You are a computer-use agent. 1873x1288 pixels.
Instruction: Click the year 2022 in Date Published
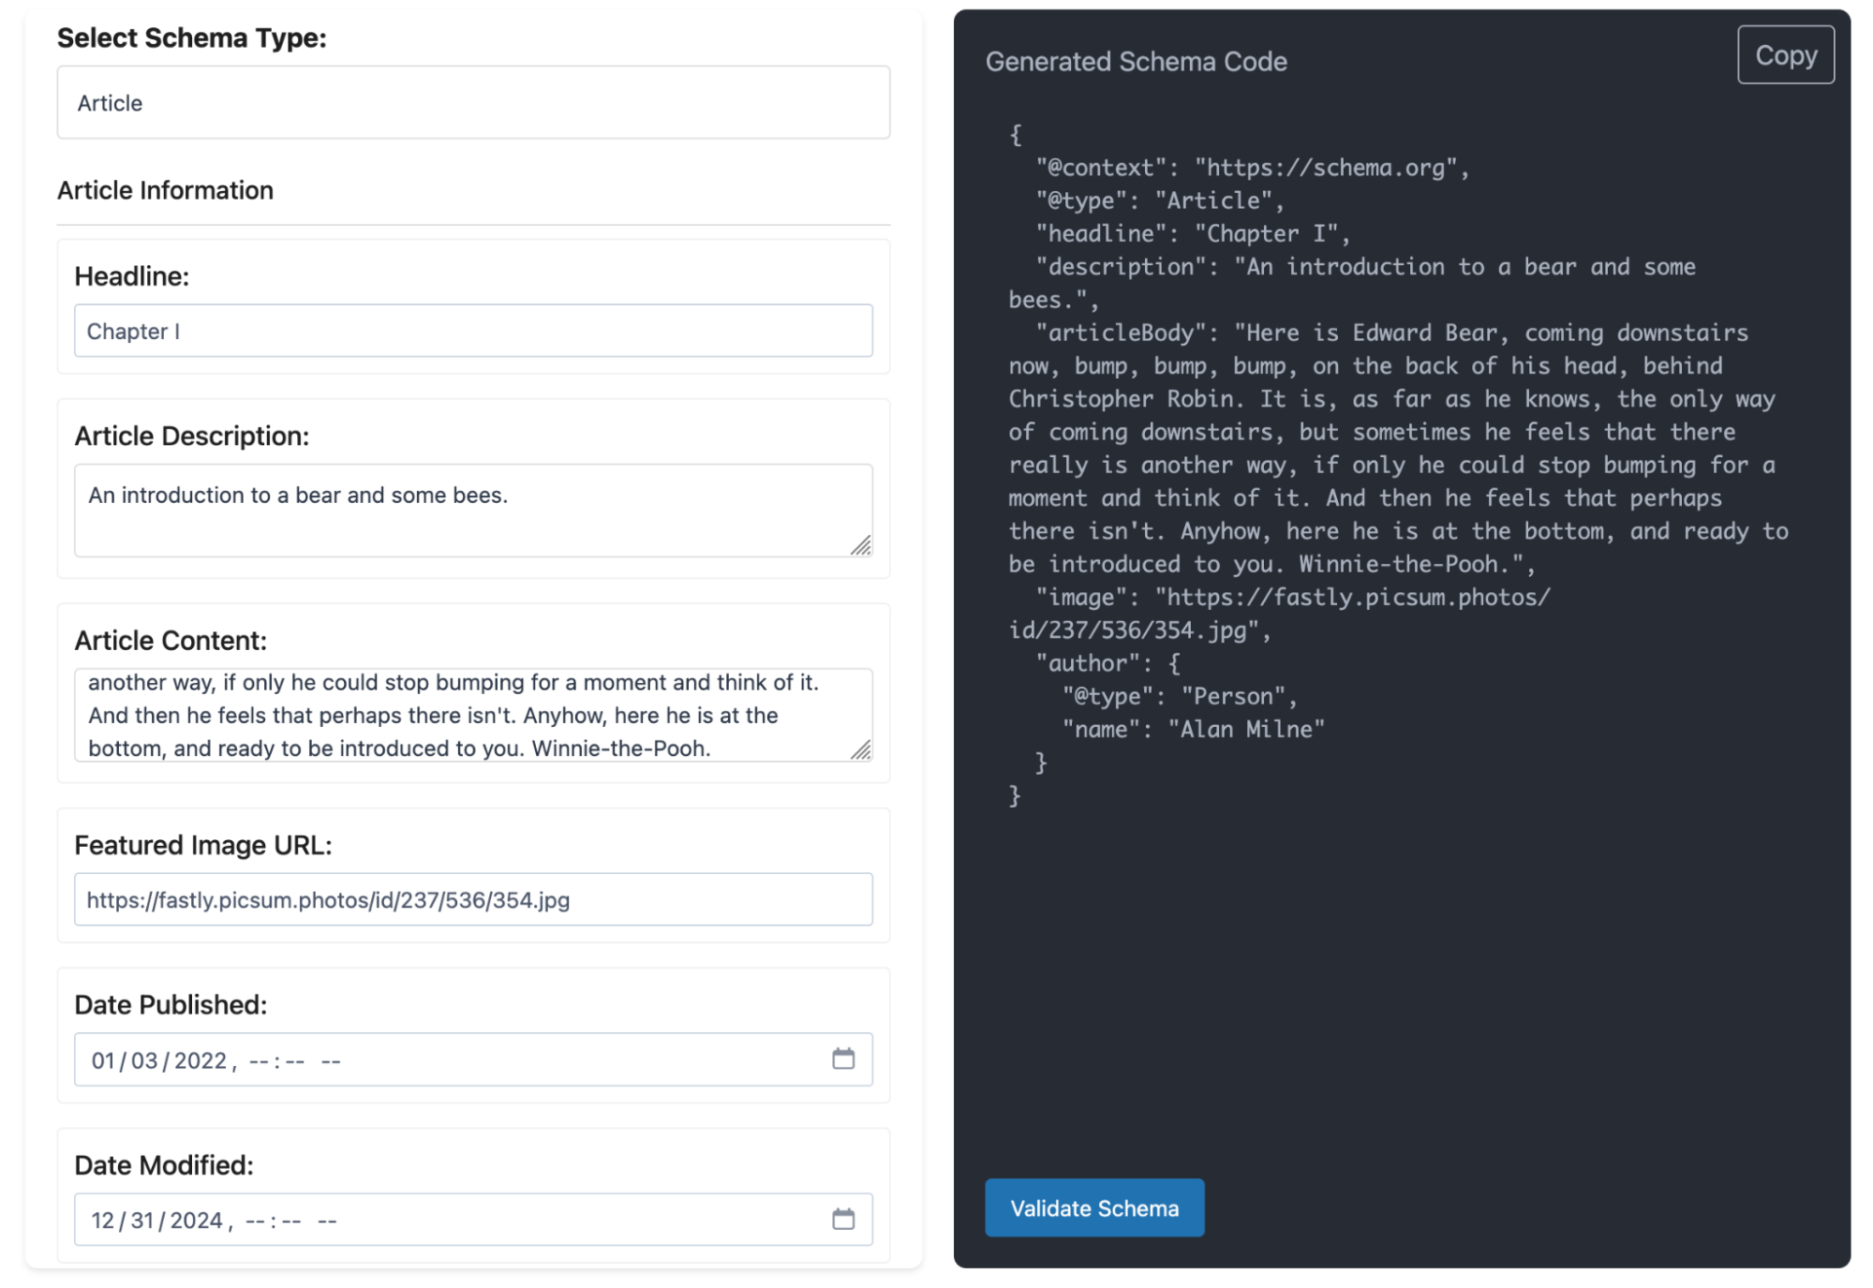[201, 1060]
